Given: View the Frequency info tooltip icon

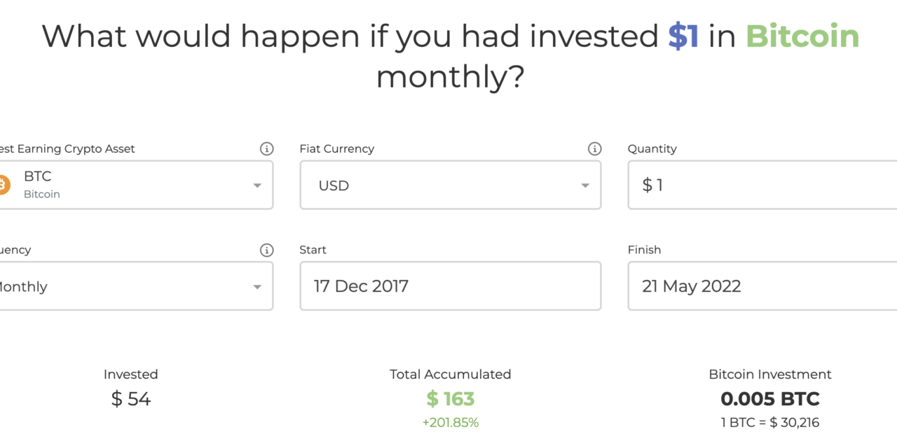Looking at the screenshot, I should click(267, 250).
